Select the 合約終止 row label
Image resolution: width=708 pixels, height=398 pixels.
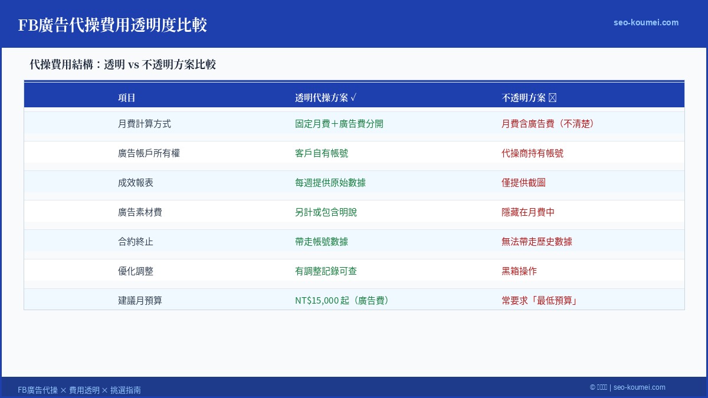pos(136,242)
